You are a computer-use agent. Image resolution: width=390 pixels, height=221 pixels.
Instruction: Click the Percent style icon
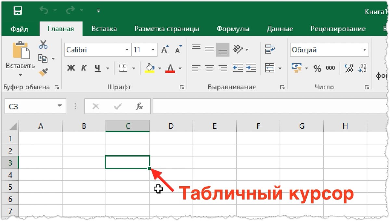coord(318,68)
